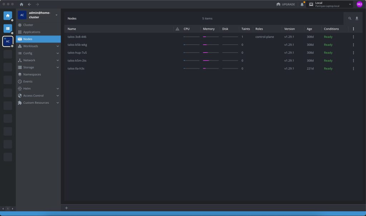The height and width of the screenshot is (216, 366).
Task: Click the home icon in the top bar
Action: [21, 4]
